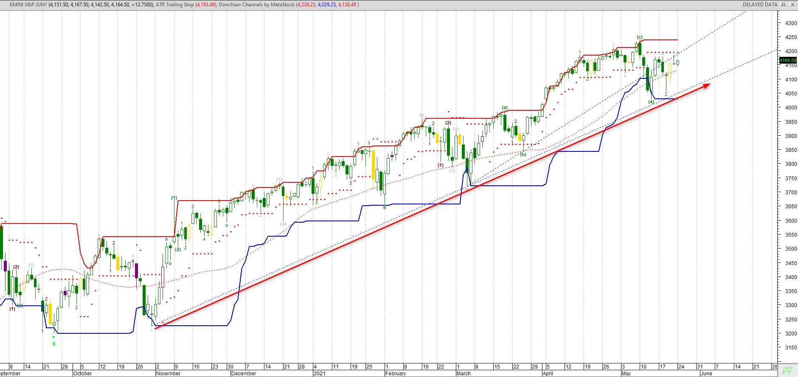Click the April month label on date axis

click(x=548, y=374)
